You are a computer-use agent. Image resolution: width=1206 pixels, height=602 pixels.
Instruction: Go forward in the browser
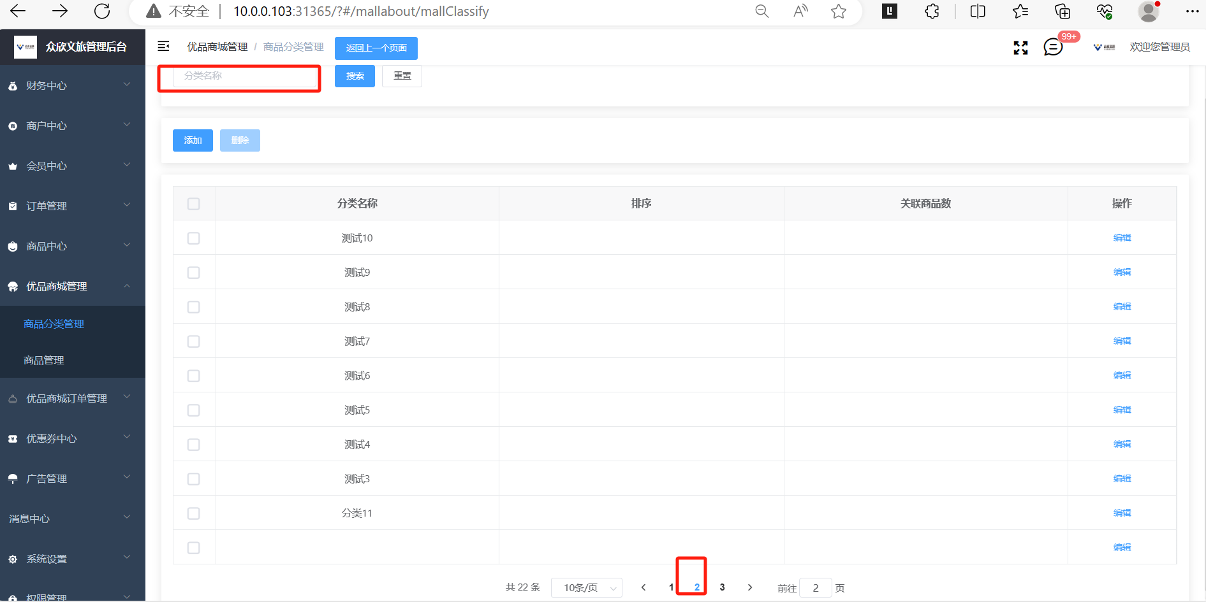[60, 11]
